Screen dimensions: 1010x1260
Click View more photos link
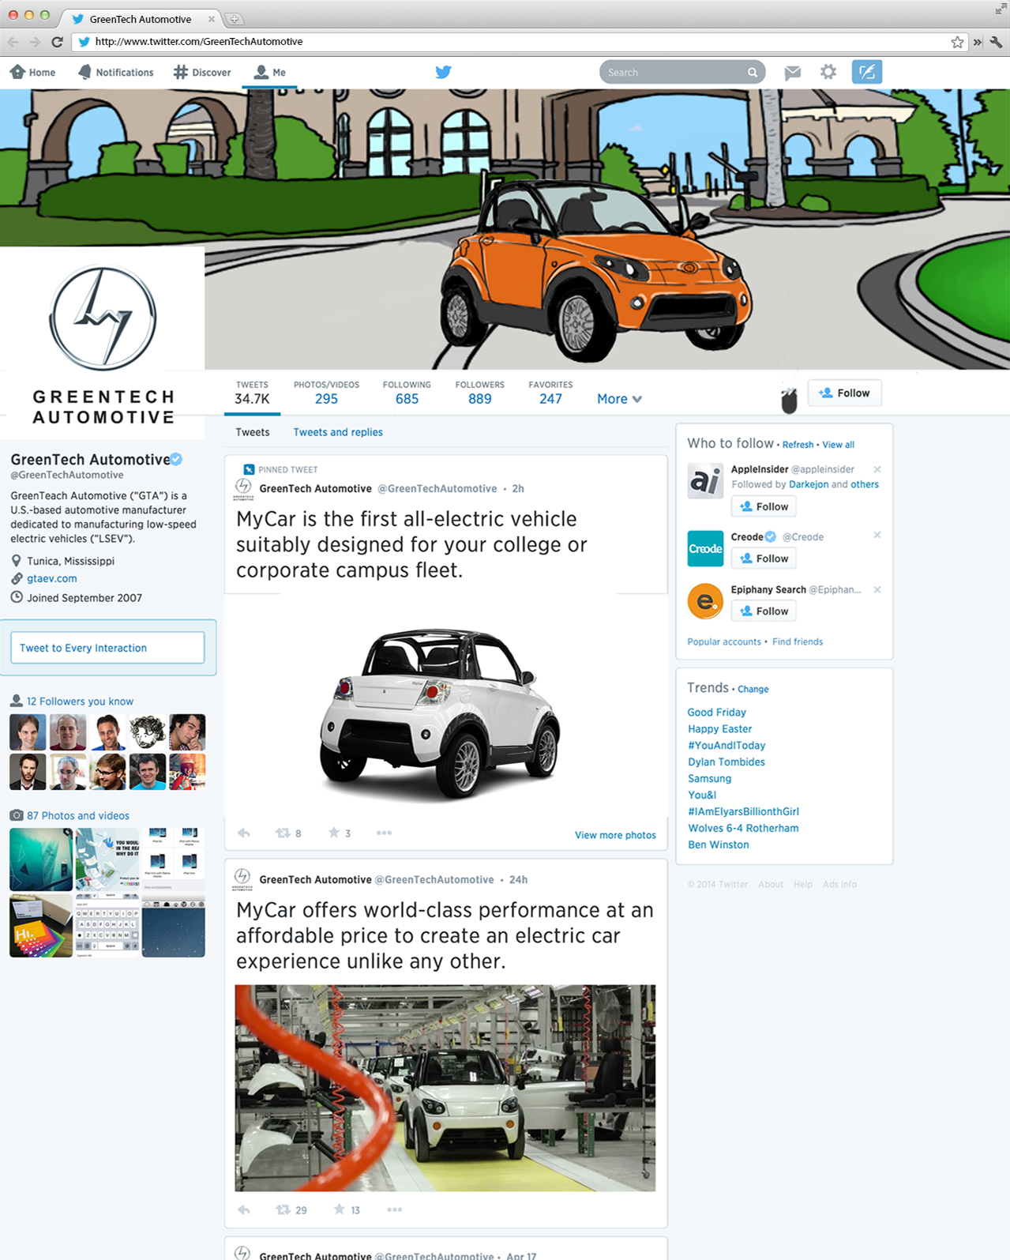coord(615,835)
